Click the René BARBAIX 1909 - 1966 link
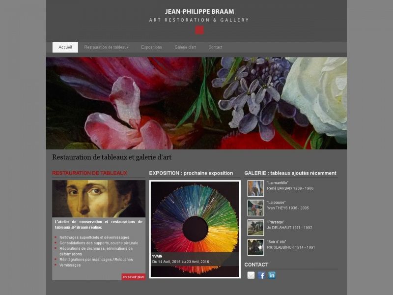393x295 pixels. (290, 188)
